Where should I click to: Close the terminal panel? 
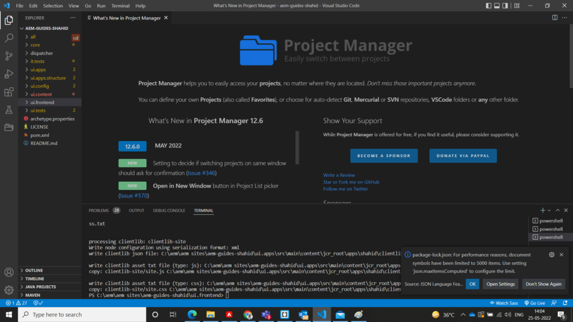[566, 210]
